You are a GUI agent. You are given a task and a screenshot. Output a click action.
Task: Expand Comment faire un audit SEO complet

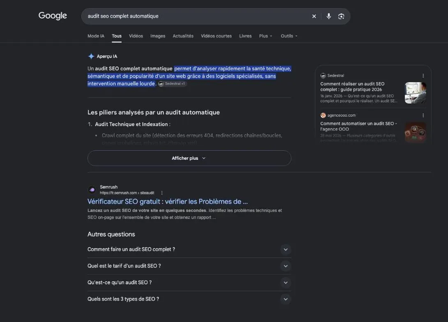pos(189,249)
